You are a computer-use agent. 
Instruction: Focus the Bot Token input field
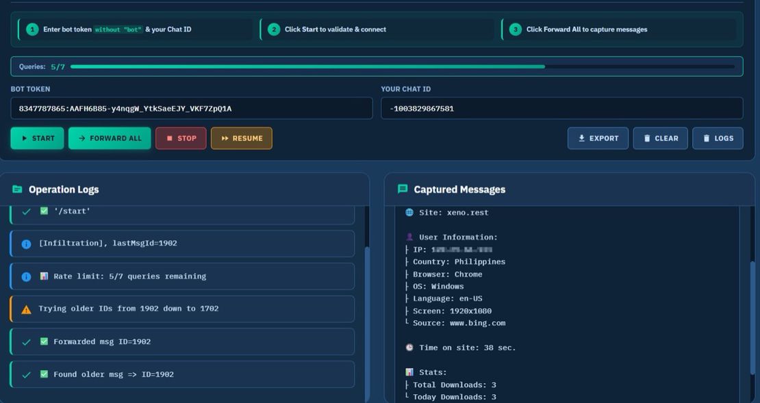click(192, 108)
